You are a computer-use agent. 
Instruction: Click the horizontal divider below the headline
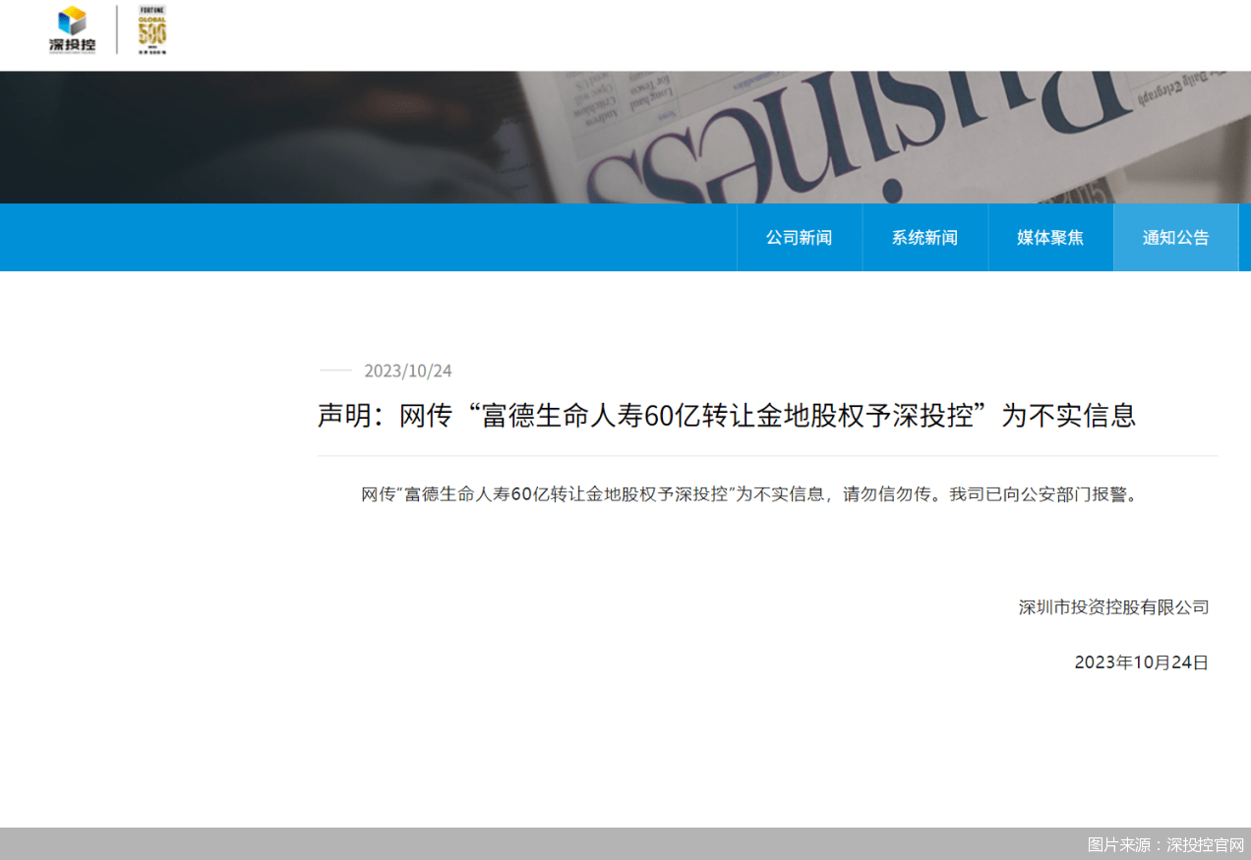[767, 456]
